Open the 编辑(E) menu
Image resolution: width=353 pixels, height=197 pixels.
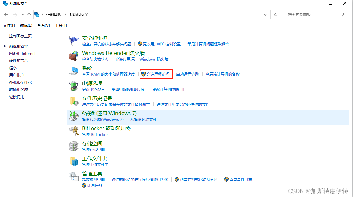[26, 25]
